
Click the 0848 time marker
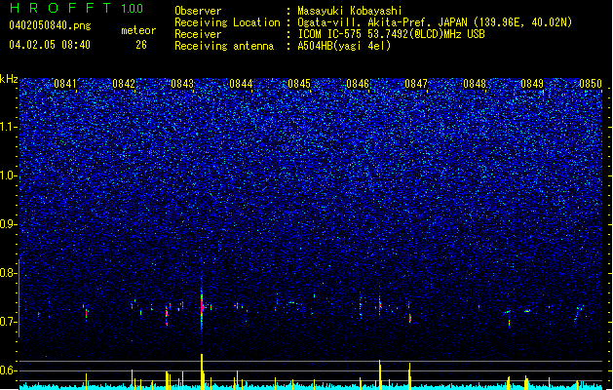(x=475, y=84)
